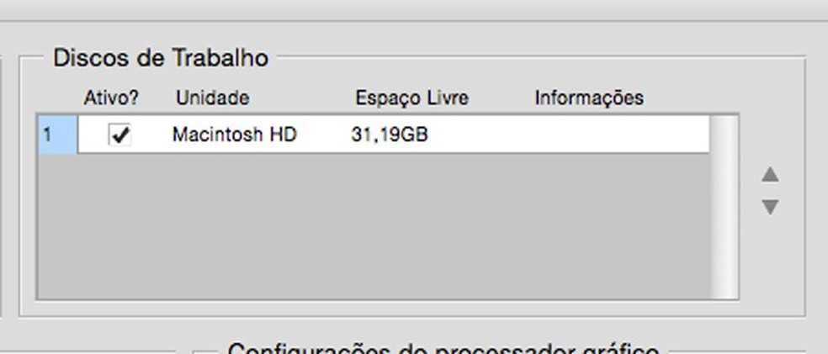
Task: Click the Unidade column header
Action: pyautogui.click(x=213, y=98)
